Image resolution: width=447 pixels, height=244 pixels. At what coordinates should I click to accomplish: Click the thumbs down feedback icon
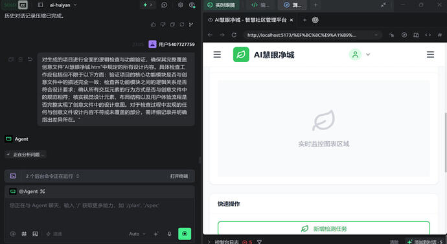tap(163, 25)
